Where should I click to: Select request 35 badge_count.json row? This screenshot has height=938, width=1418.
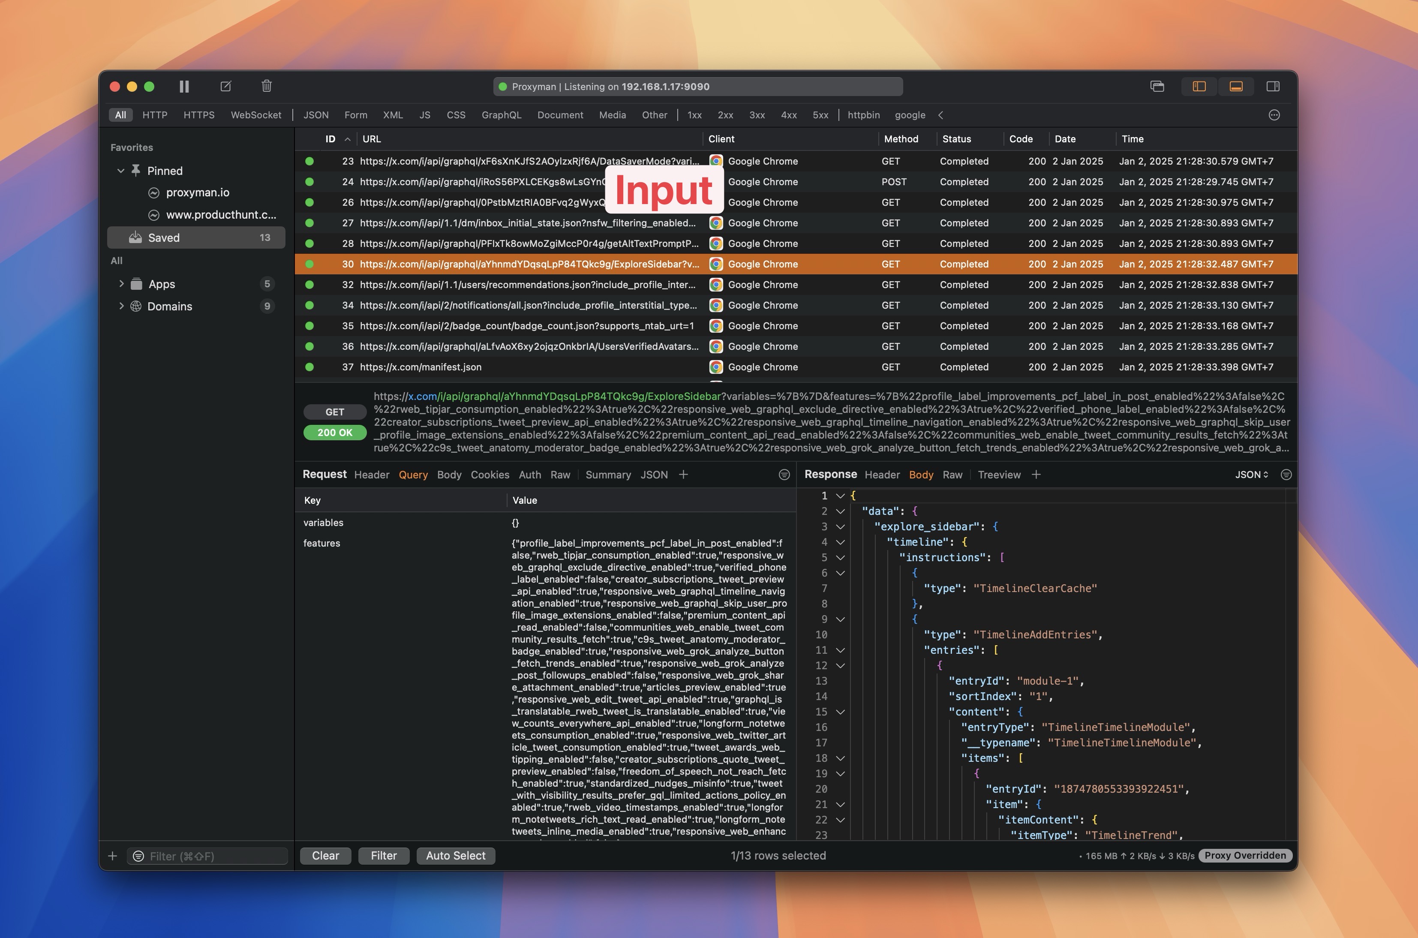pyautogui.click(x=796, y=326)
